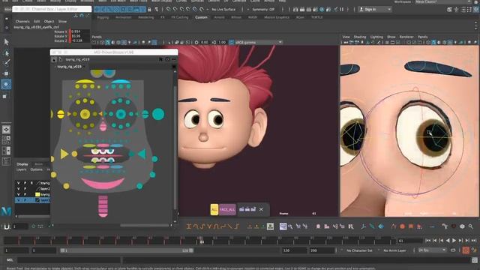Click the teal paint bucket icon on the bottom shelf
This screenshot has width=480, height=270.
[x=381, y=226]
